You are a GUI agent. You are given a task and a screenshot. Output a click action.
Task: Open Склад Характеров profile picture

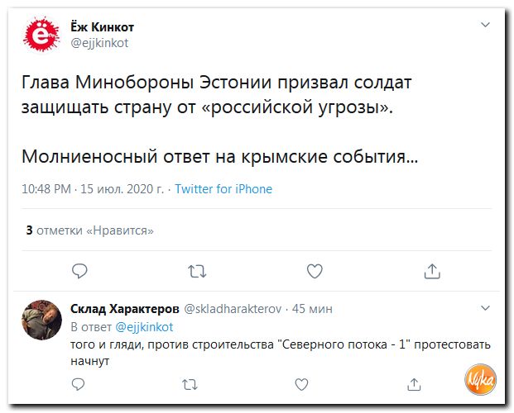41,319
